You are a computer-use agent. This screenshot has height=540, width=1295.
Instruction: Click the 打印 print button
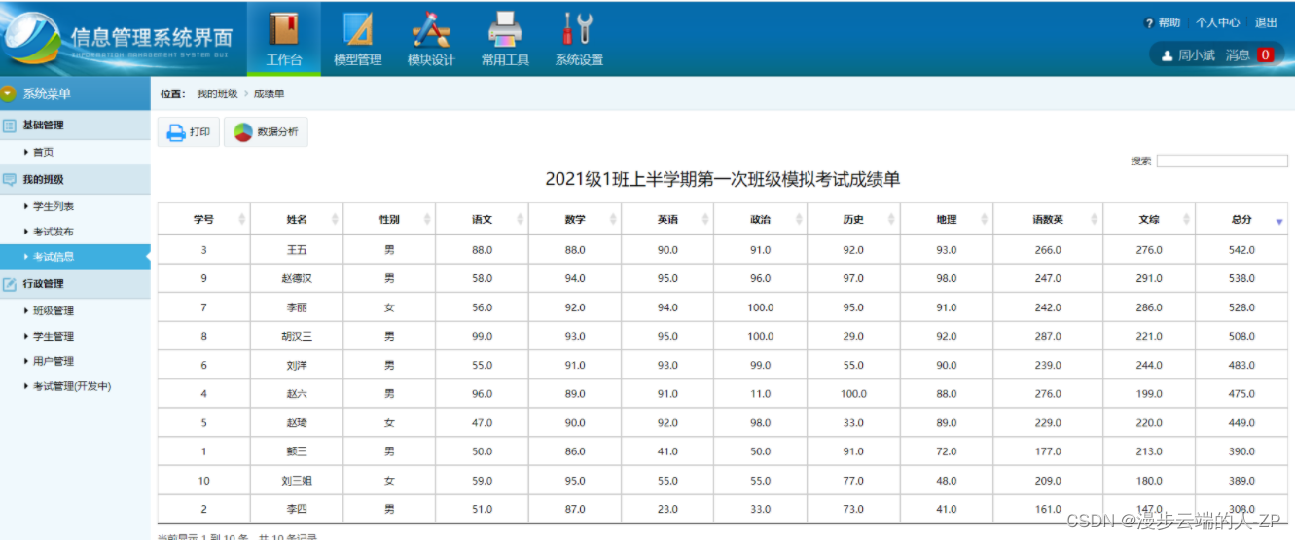(x=189, y=132)
